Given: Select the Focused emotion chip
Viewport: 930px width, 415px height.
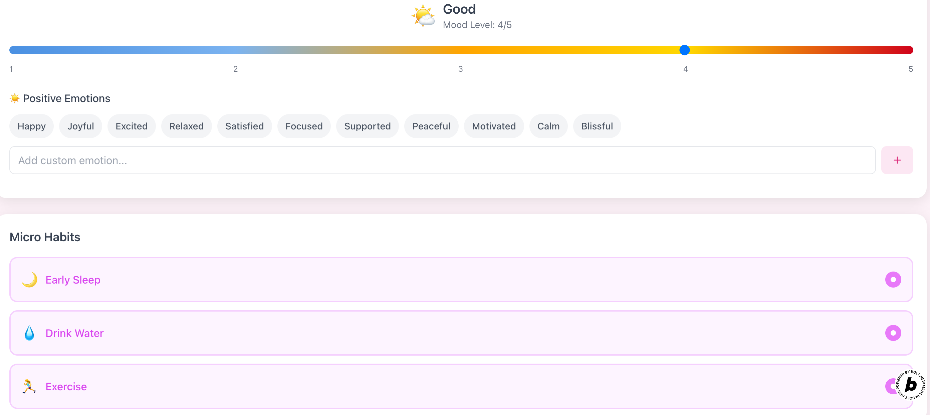Looking at the screenshot, I should click(304, 126).
